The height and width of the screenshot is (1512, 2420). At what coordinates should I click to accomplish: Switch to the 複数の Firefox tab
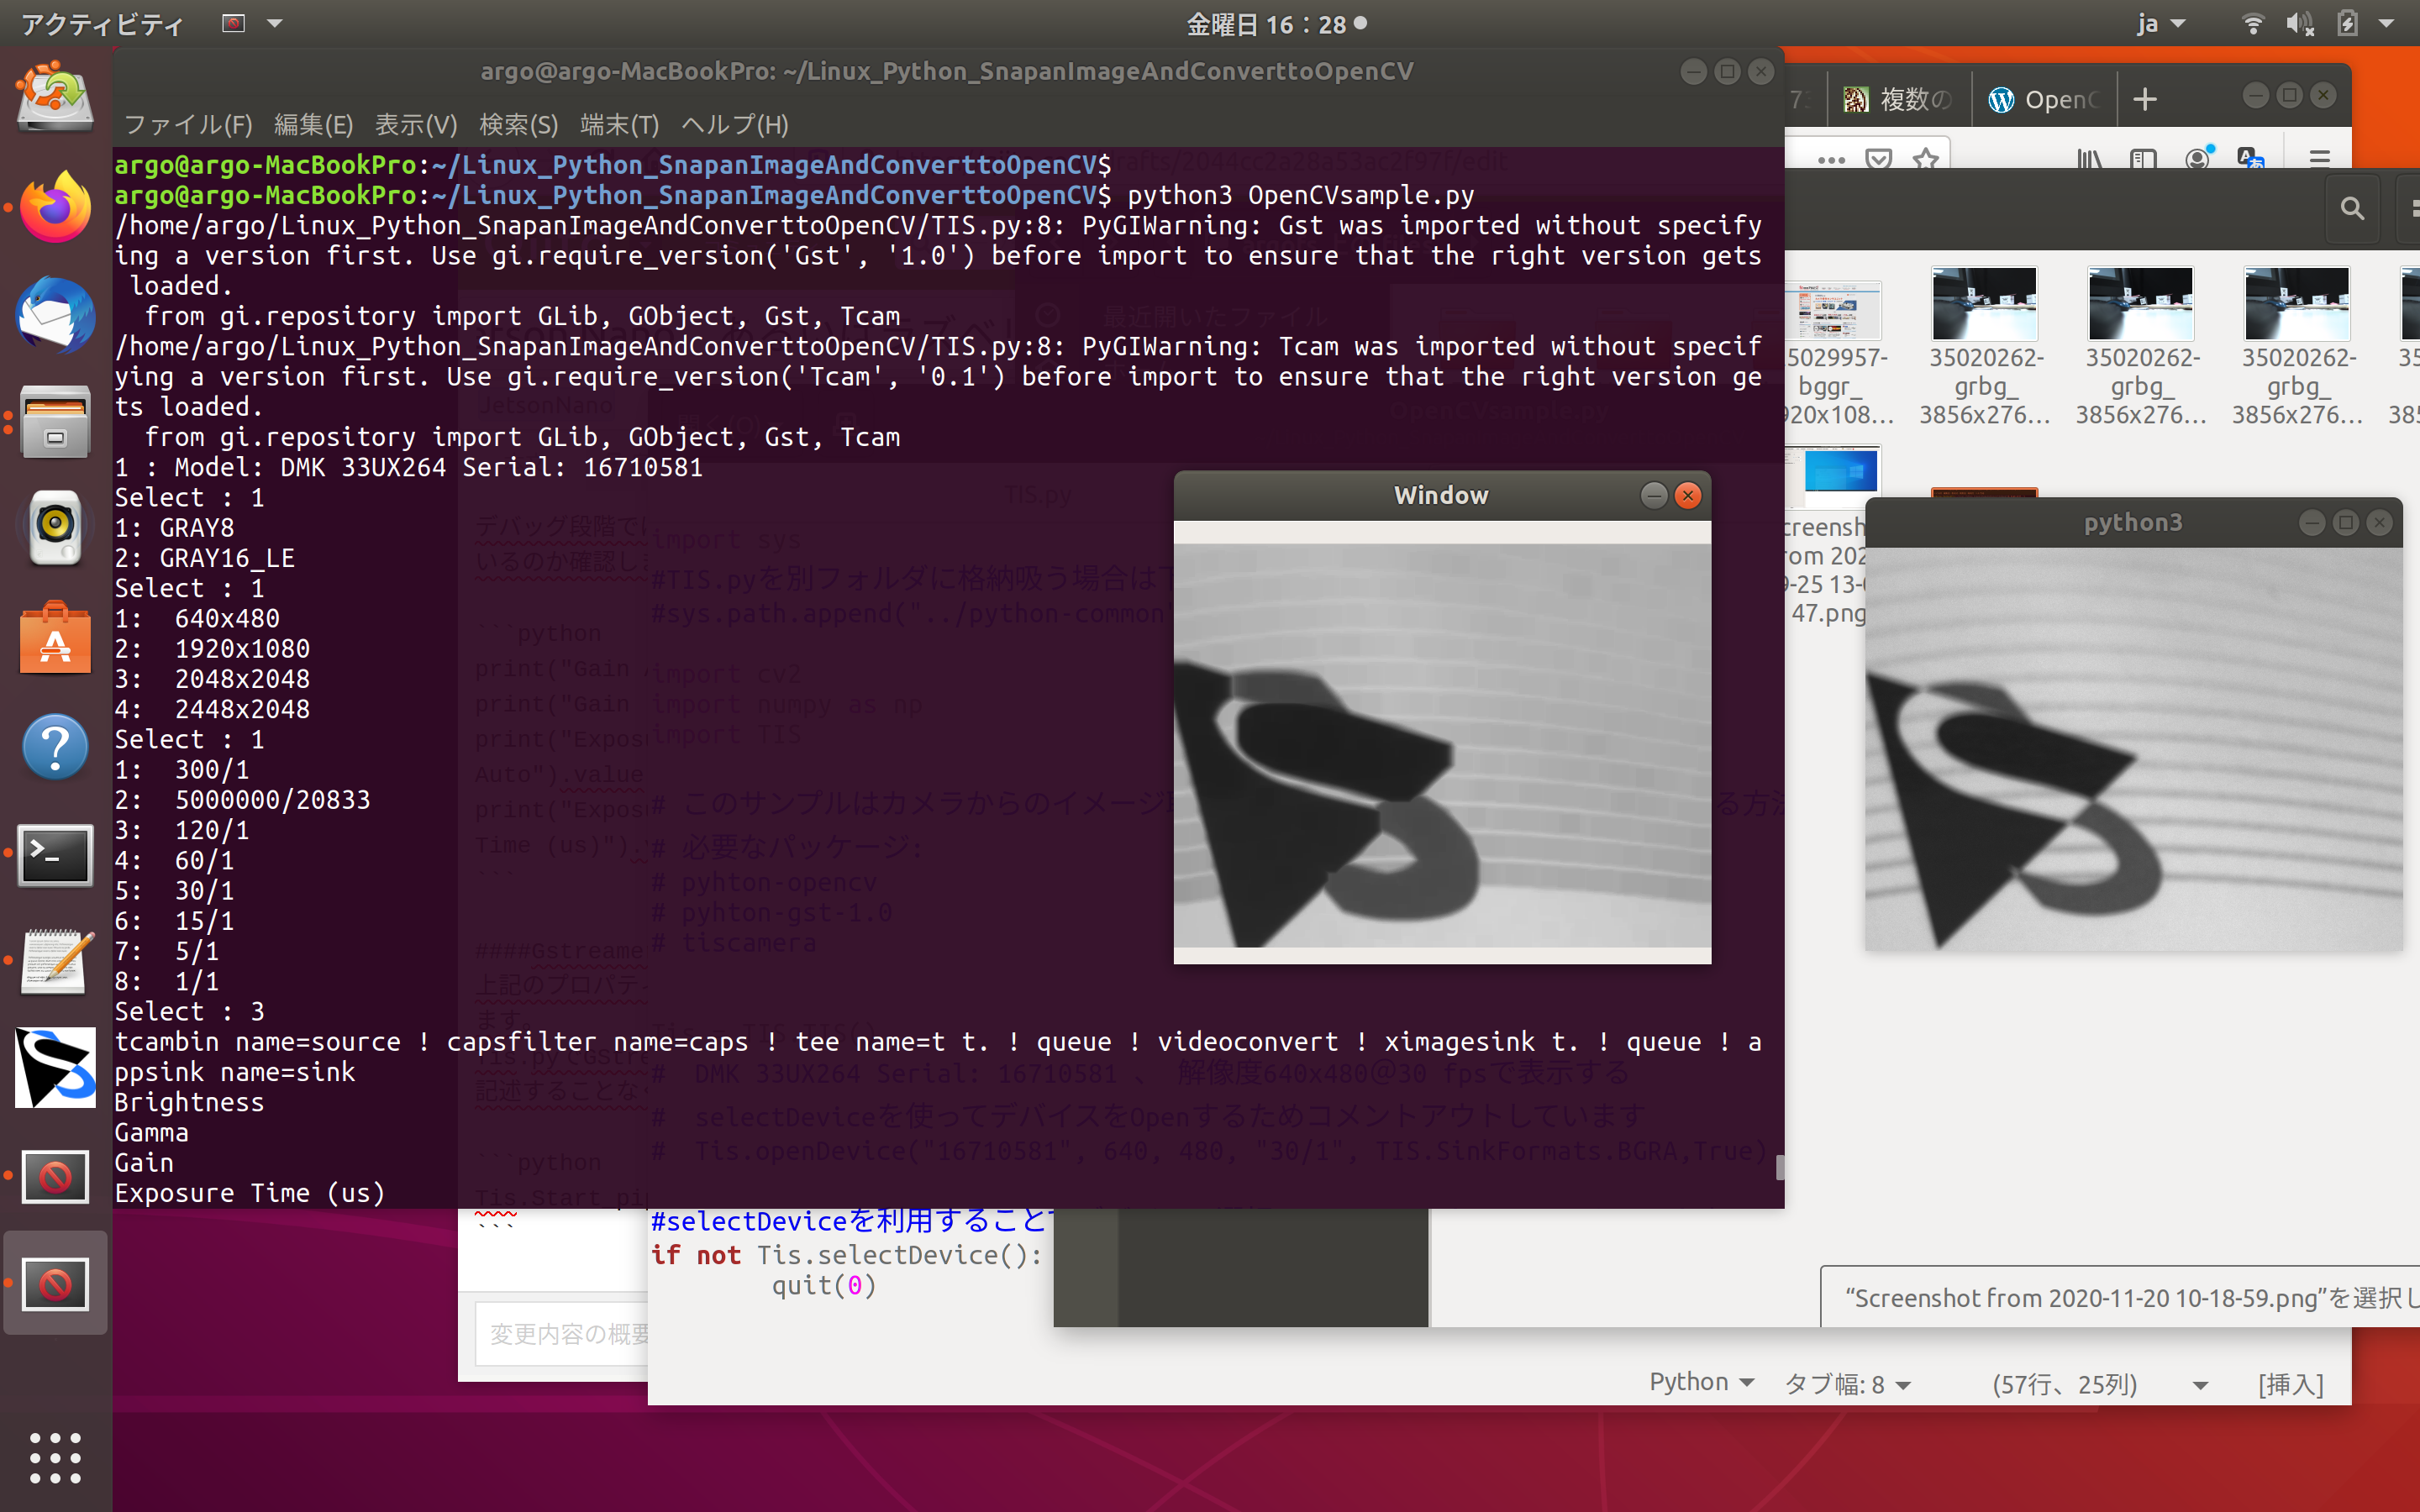point(1898,99)
